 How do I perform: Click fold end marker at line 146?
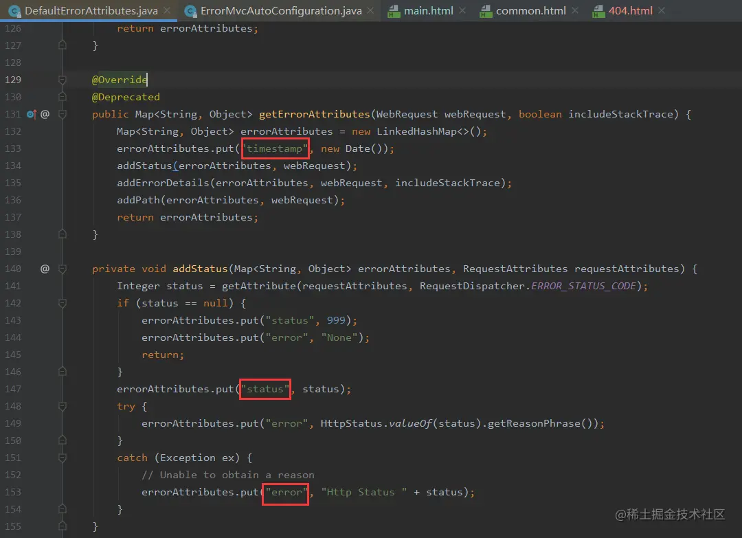click(x=62, y=372)
